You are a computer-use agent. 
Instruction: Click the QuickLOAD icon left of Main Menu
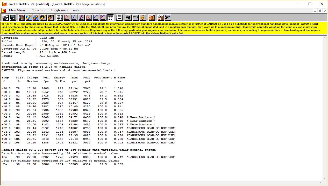[x=3, y=10]
